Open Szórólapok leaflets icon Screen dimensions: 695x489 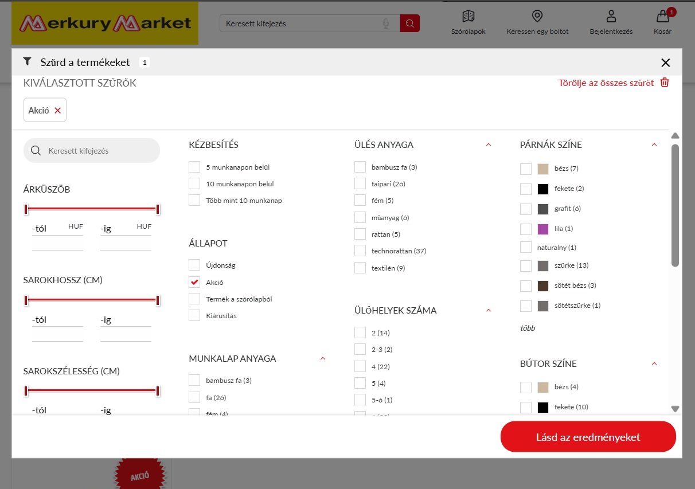(x=468, y=16)
